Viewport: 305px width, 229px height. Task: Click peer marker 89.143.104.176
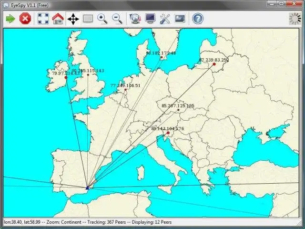pyautogui.click(x=168, y=133)
